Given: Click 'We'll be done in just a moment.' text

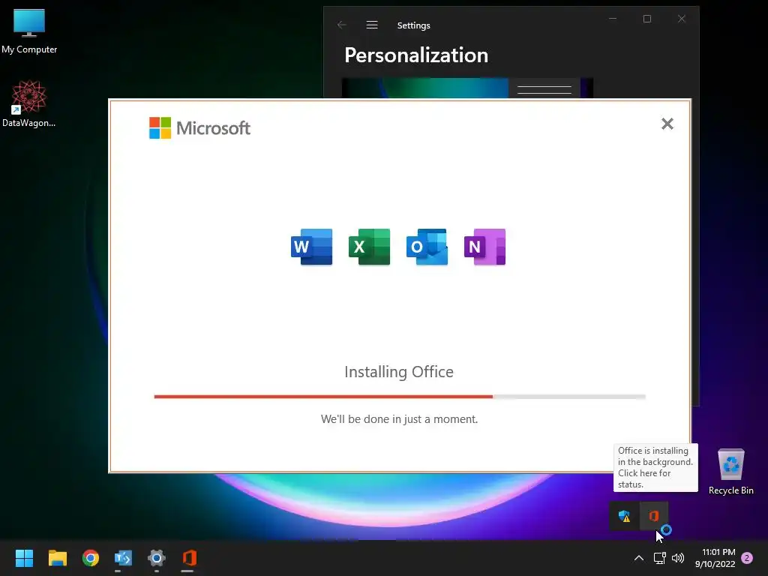Looking at the screenshot, I should [x=399, y=419].
